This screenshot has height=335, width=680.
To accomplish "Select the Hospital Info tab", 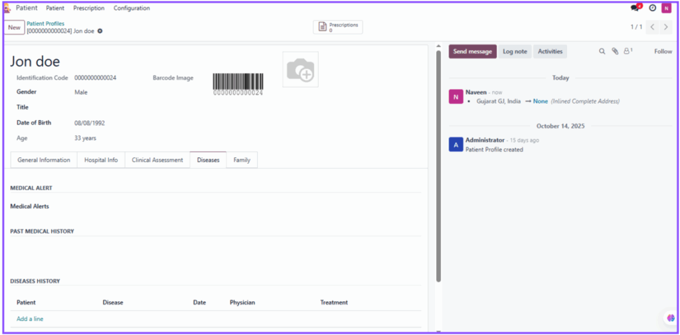I will 101,160.
